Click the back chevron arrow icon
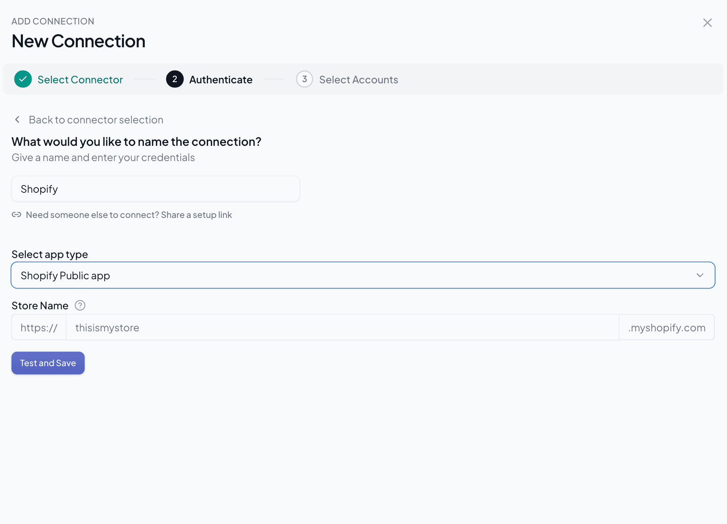727x524 pixels. pyautogui.click(x=17, y=119)
